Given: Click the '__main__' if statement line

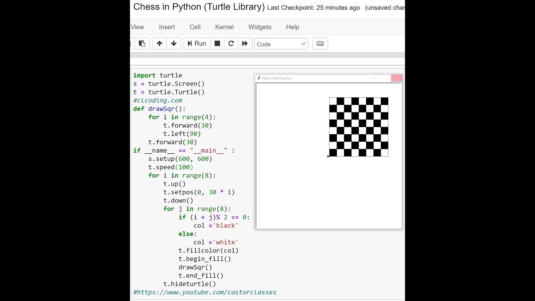Looking at the screenshot, I should pyautogui.click(x=184, y=150).
